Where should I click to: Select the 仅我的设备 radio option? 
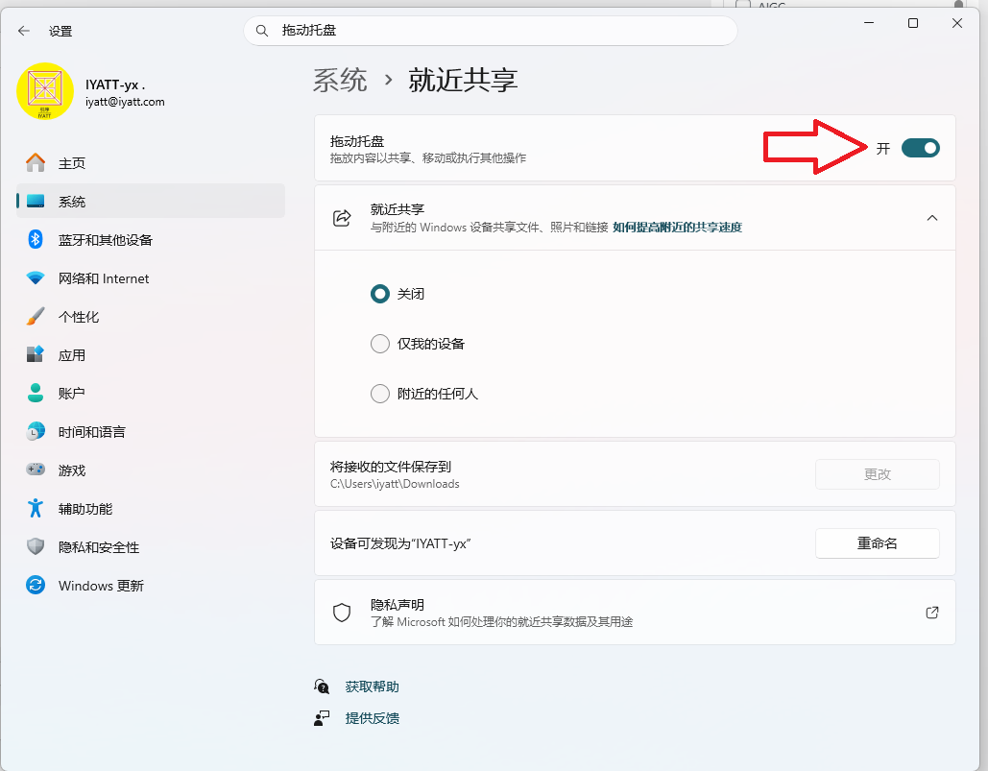tap(380, 344)
